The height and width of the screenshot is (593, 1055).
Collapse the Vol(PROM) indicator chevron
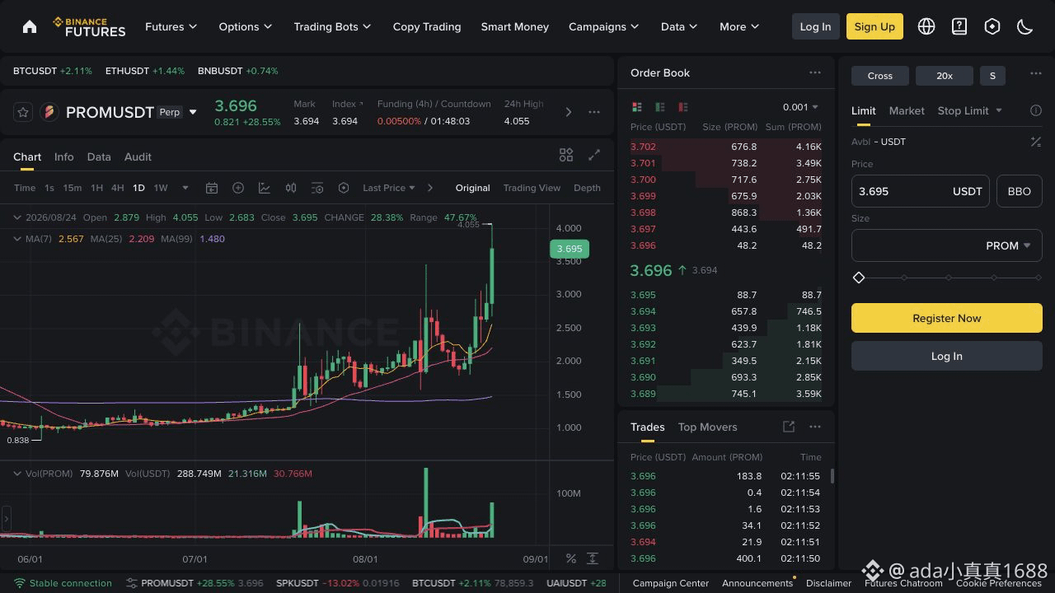click(x=17, y=474)
